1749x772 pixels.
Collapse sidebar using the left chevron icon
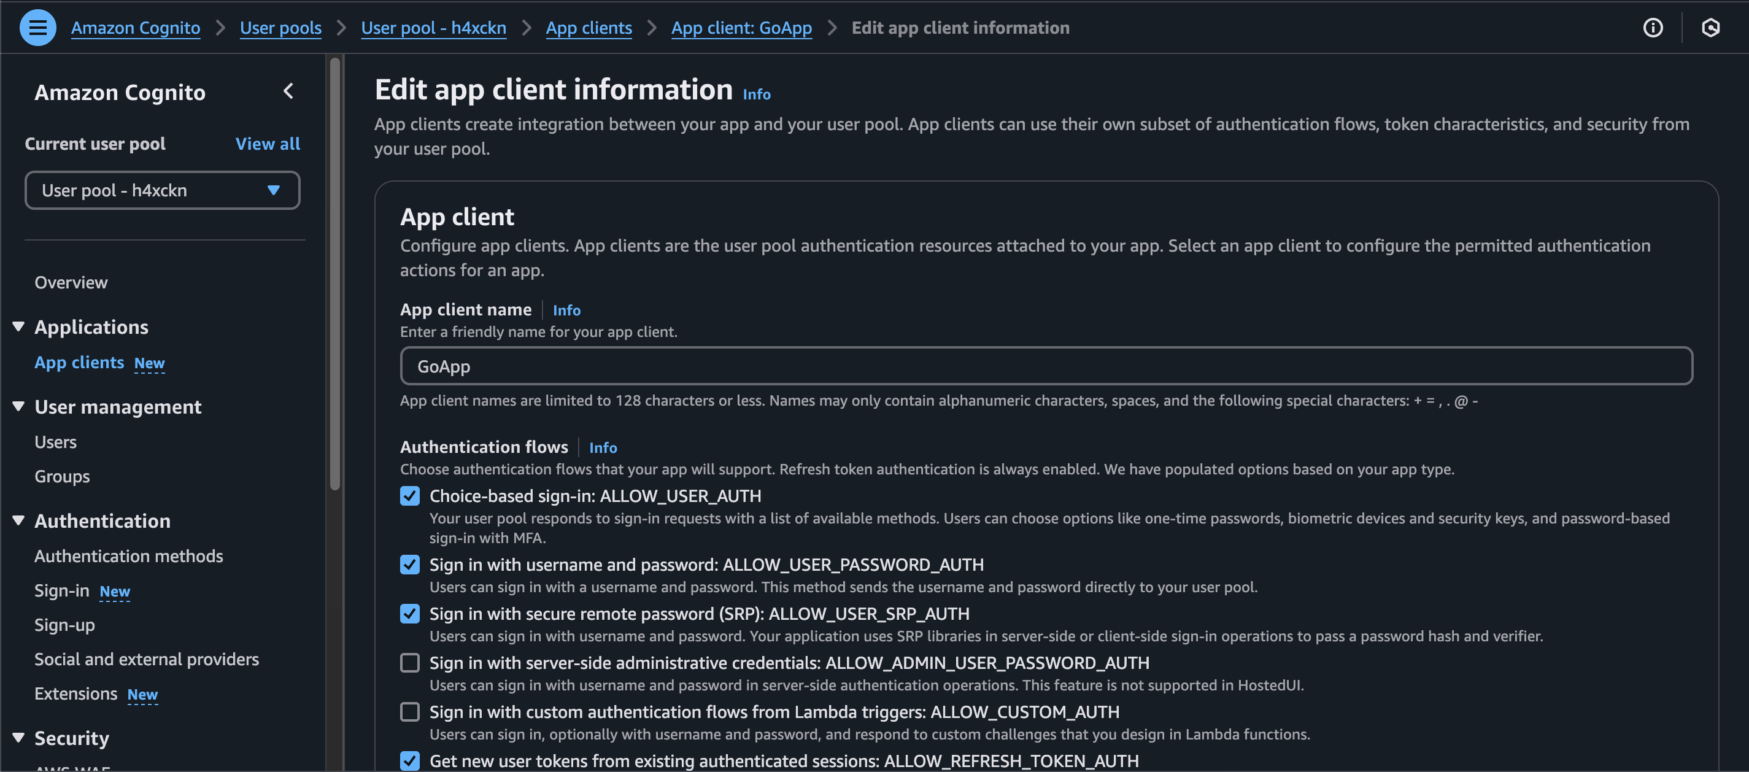[288, 91]
